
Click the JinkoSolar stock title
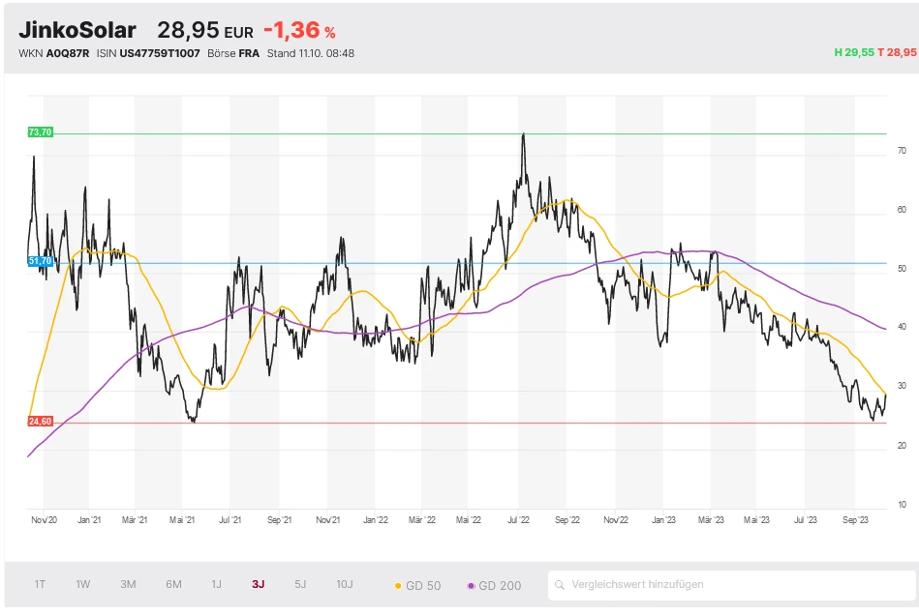[77, 30]
